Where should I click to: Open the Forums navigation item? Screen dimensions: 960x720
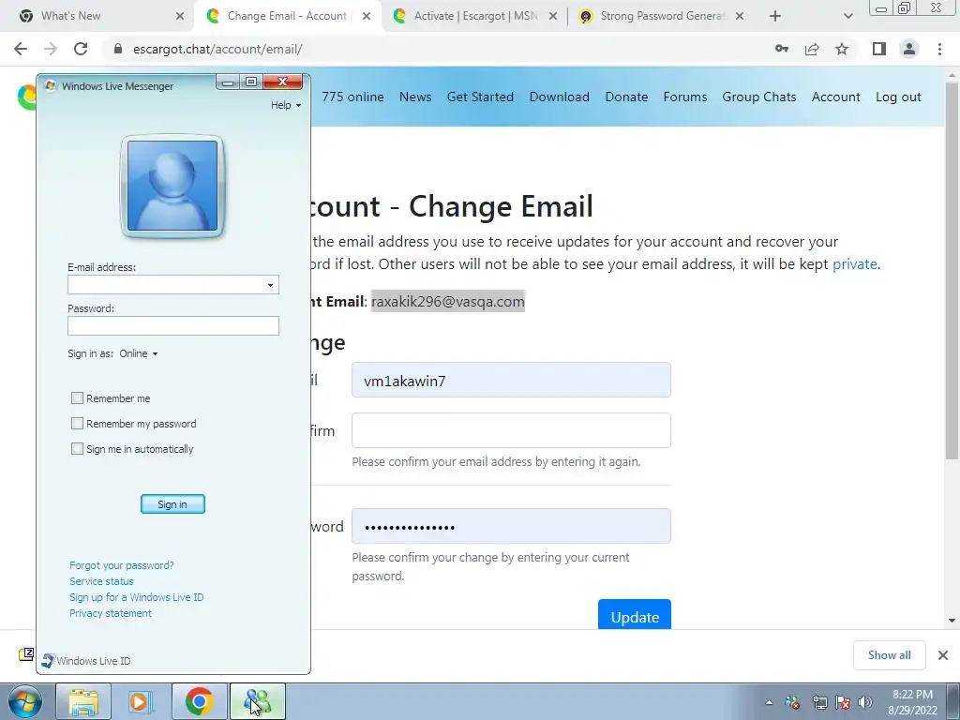pyautogui.click(x=685, y=97)
